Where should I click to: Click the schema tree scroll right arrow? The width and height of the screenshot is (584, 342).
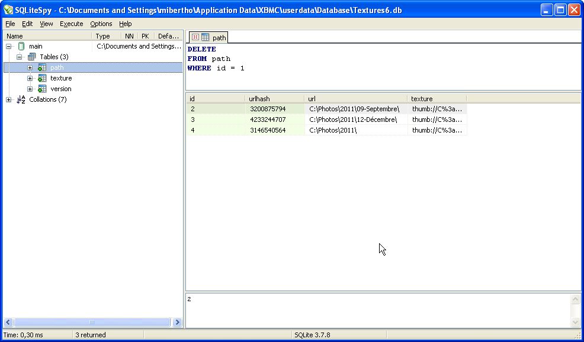click(x=177, y=322)
